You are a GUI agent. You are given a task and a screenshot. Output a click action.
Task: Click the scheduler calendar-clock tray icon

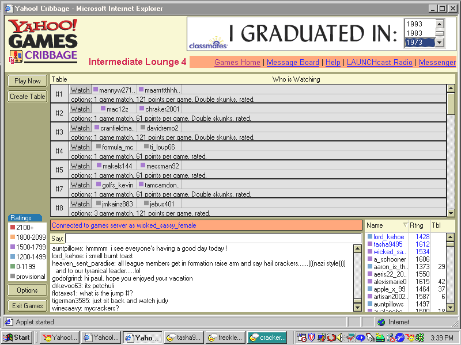[x=301, y=338]
